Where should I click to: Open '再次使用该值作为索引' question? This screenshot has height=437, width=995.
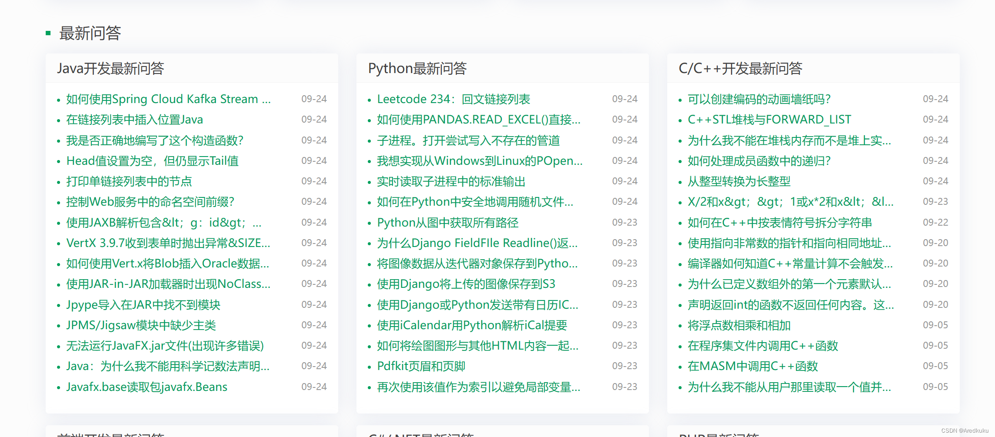pyautogui.click(x=479, y=387)
